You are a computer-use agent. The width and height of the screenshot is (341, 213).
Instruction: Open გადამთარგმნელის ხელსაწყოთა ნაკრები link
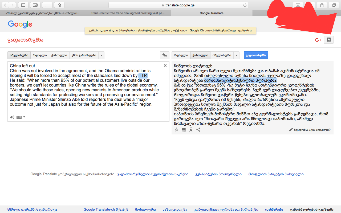153,174
